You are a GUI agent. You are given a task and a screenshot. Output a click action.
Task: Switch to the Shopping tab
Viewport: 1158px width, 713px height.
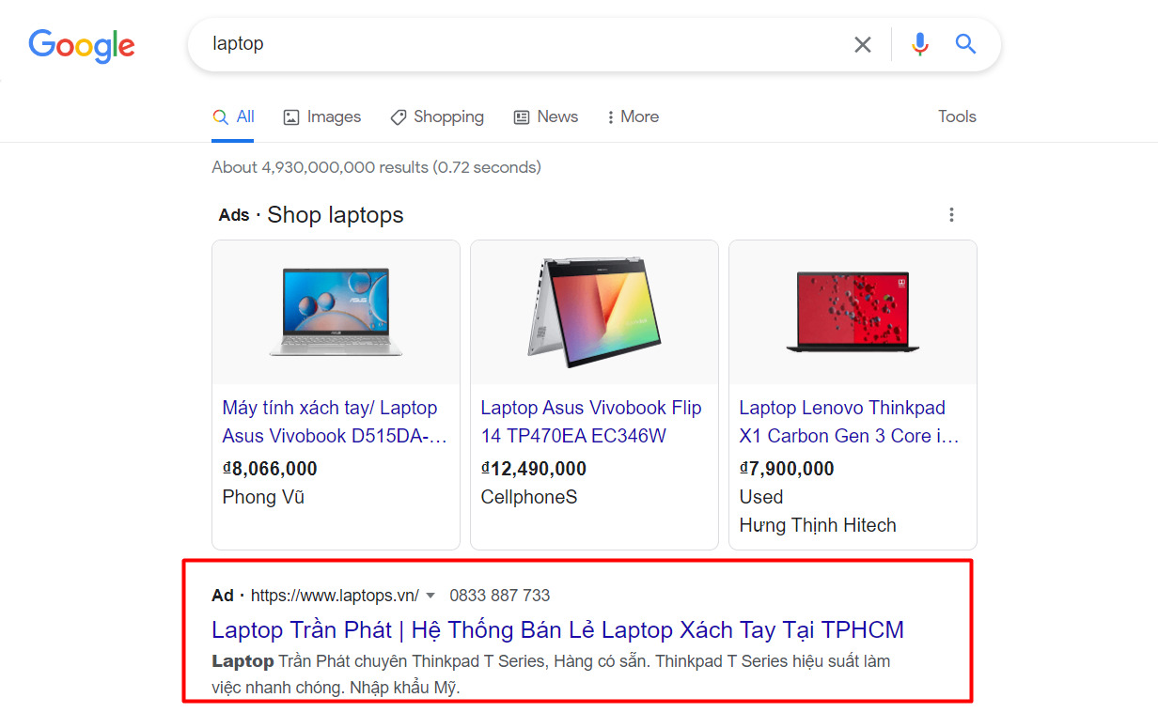[x=437, y=117]
